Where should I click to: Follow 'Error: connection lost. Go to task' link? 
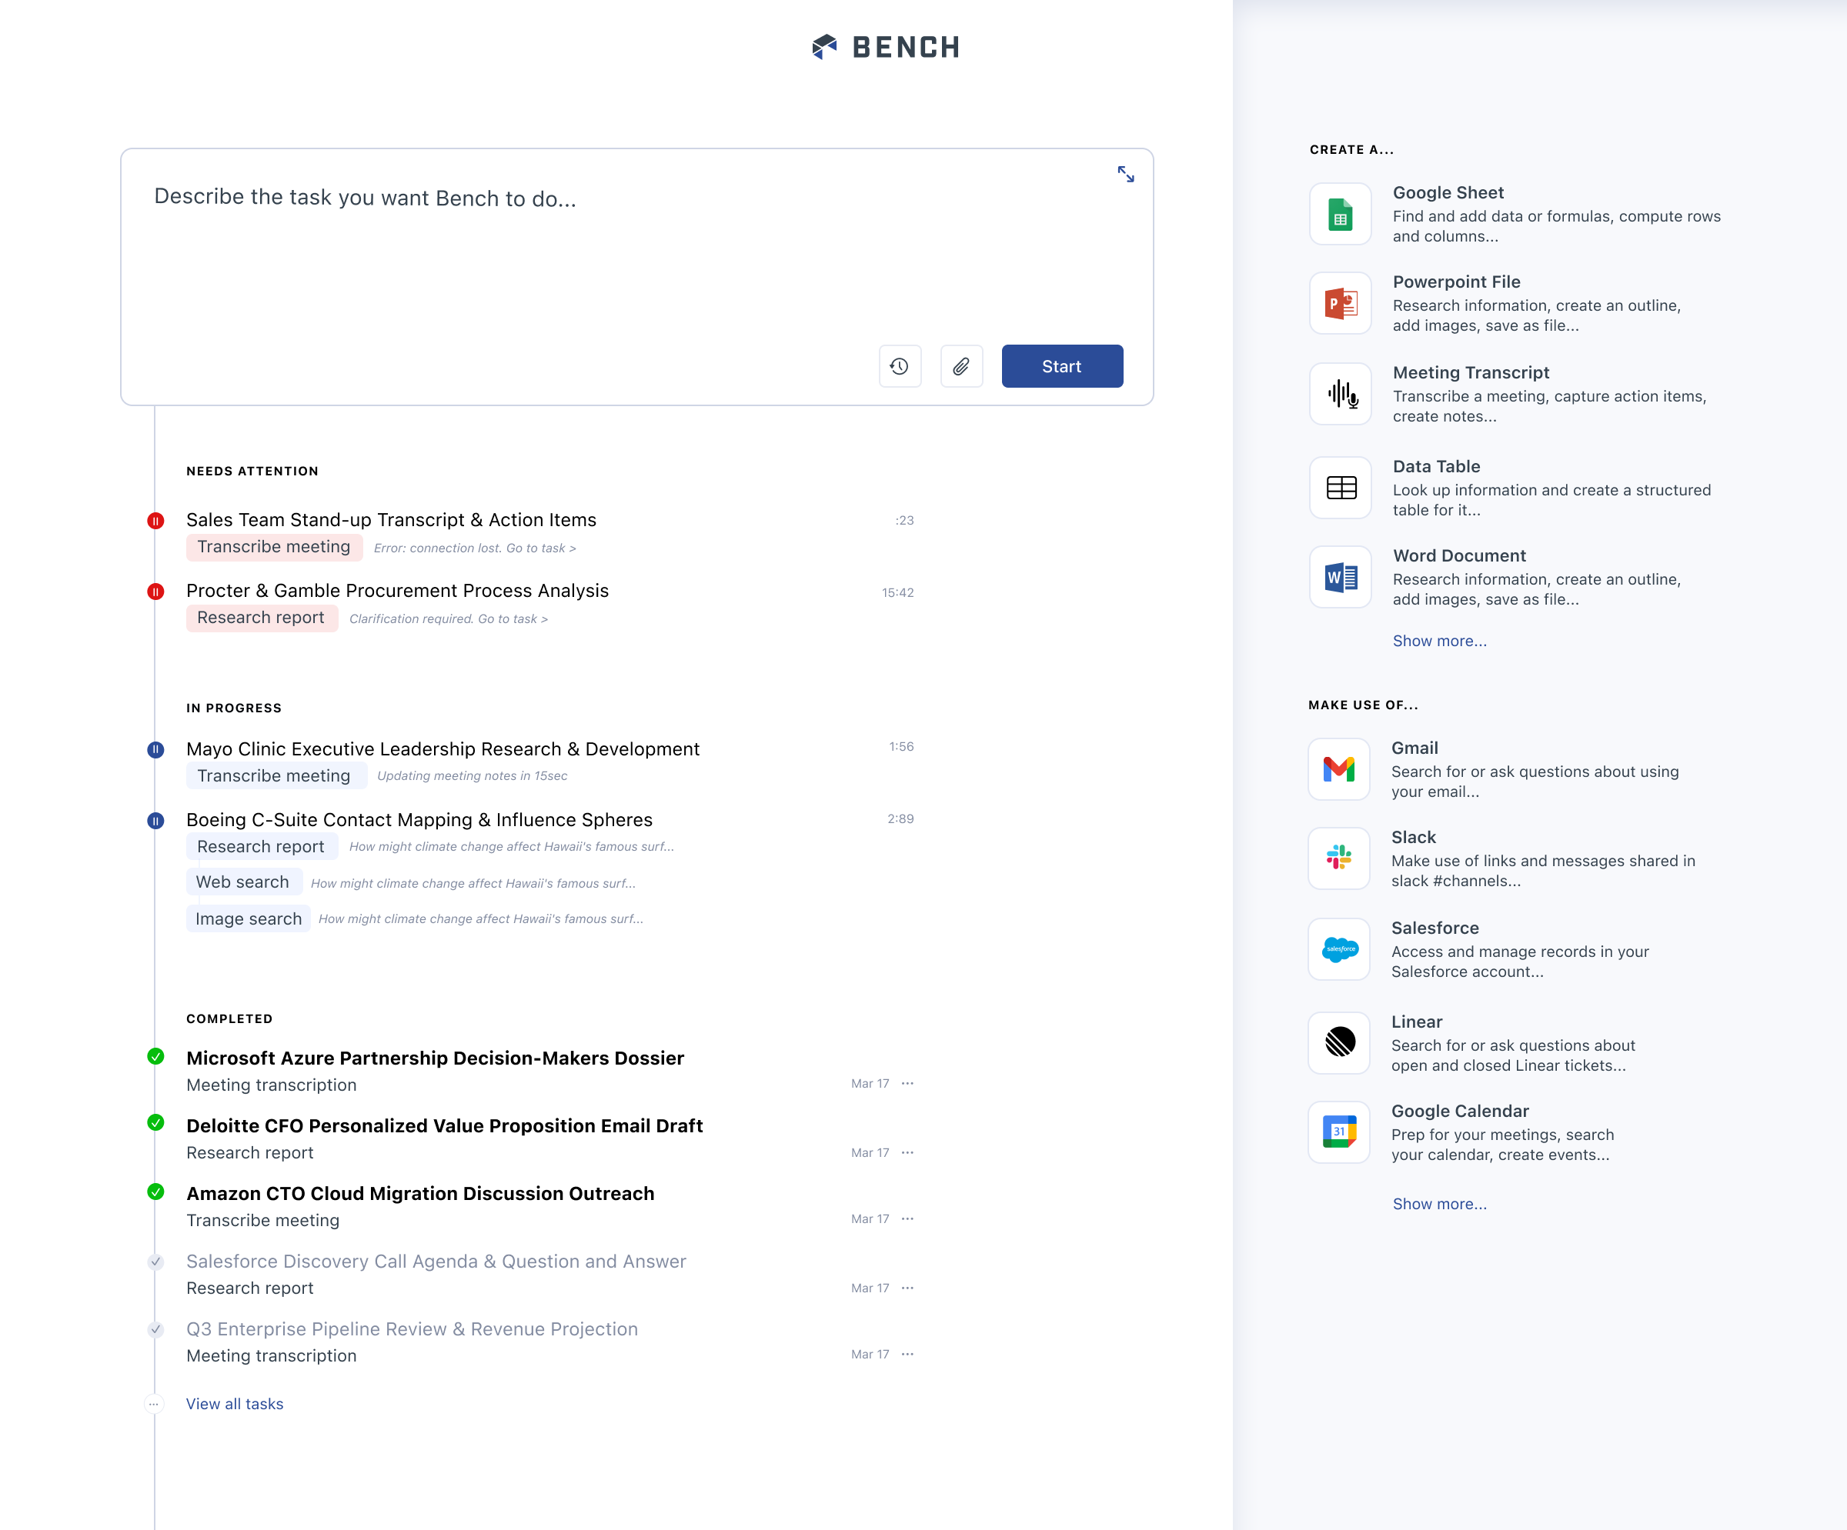coord(475,548)
